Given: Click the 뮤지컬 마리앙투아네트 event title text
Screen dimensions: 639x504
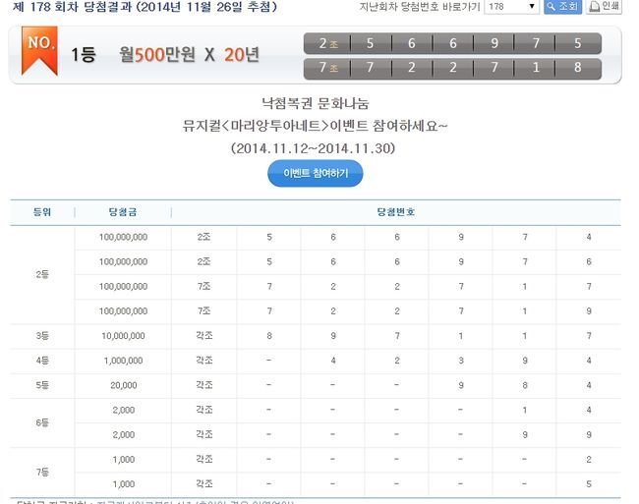Looking at the screenshot, I should click(x=315, y=127).
